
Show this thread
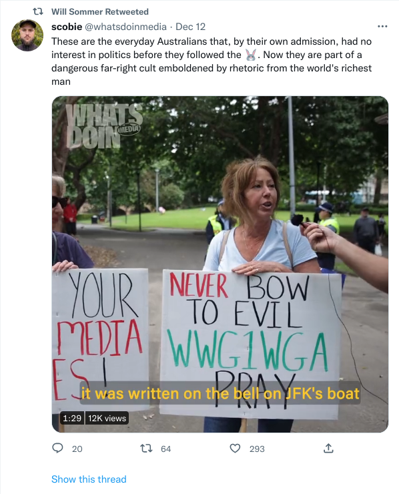coord(89,479)
